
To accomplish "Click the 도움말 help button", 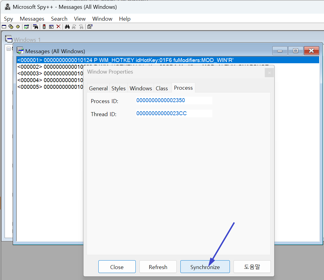I will tap(252, 267).
